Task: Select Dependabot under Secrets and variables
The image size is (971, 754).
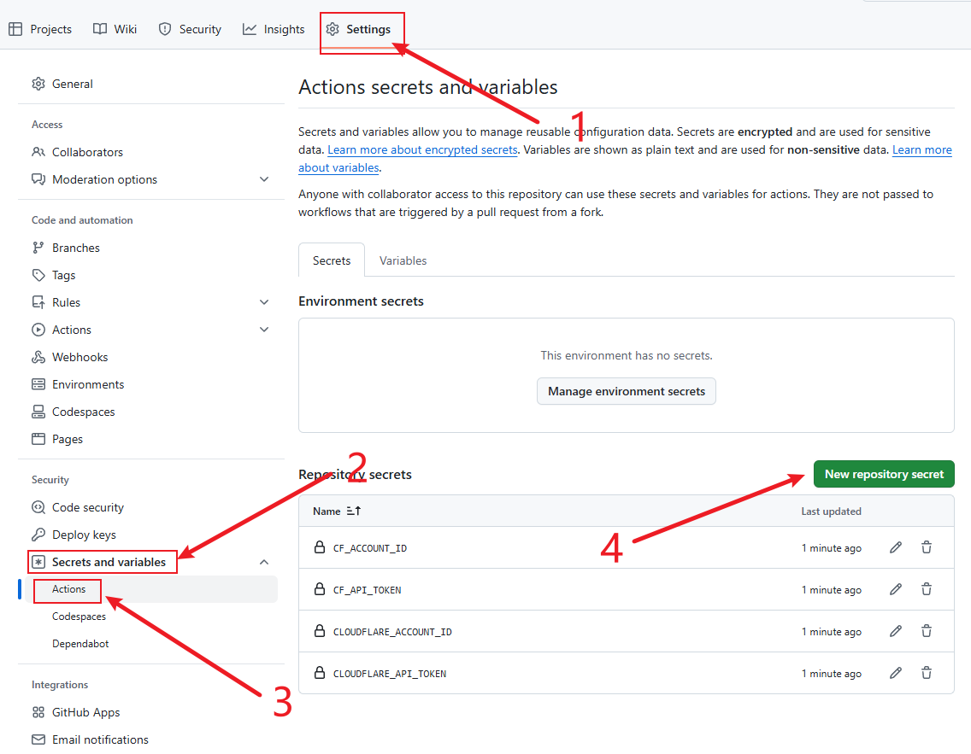Action: pos(80,644)
